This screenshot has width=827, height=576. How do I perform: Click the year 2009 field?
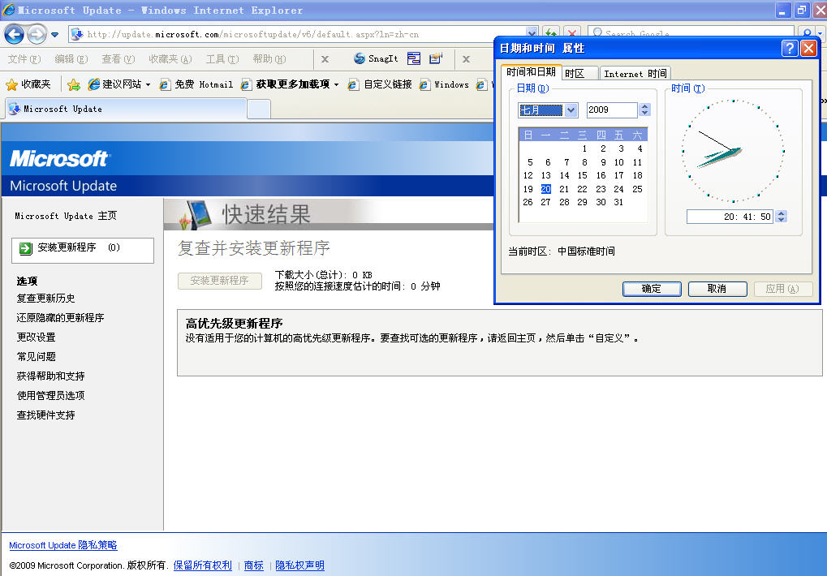pyautogui.click(x=612, y=110)
